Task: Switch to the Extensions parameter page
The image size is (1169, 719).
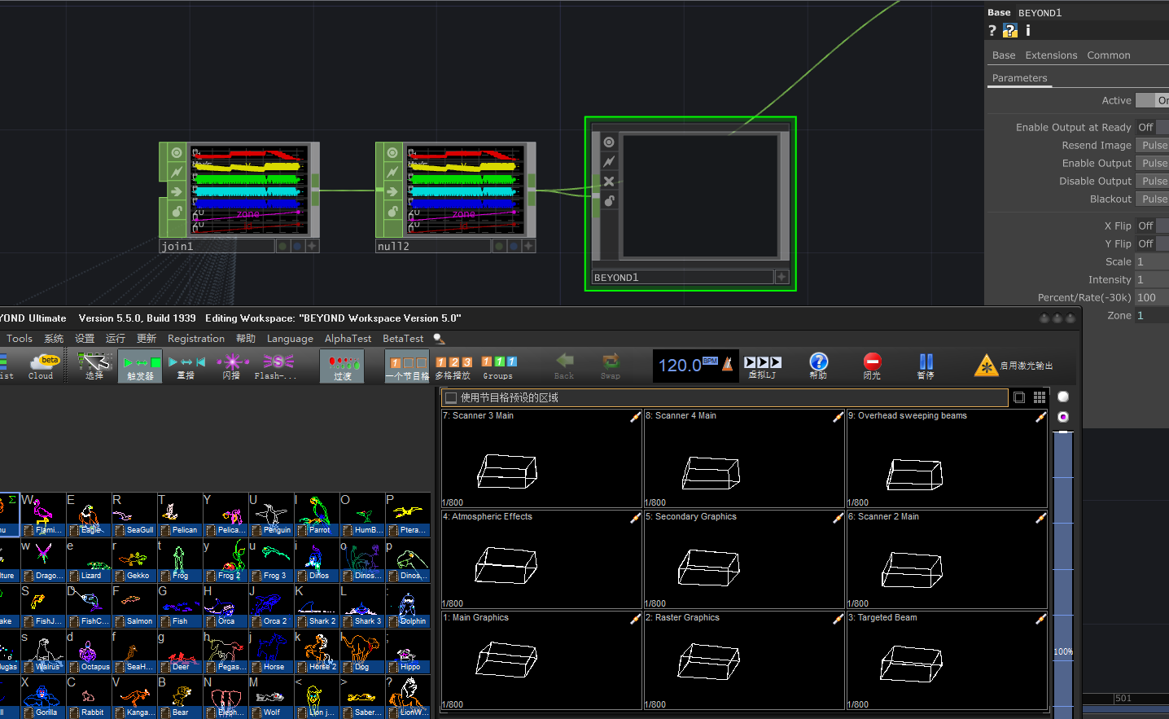Action: click(x=1051, y=55)
